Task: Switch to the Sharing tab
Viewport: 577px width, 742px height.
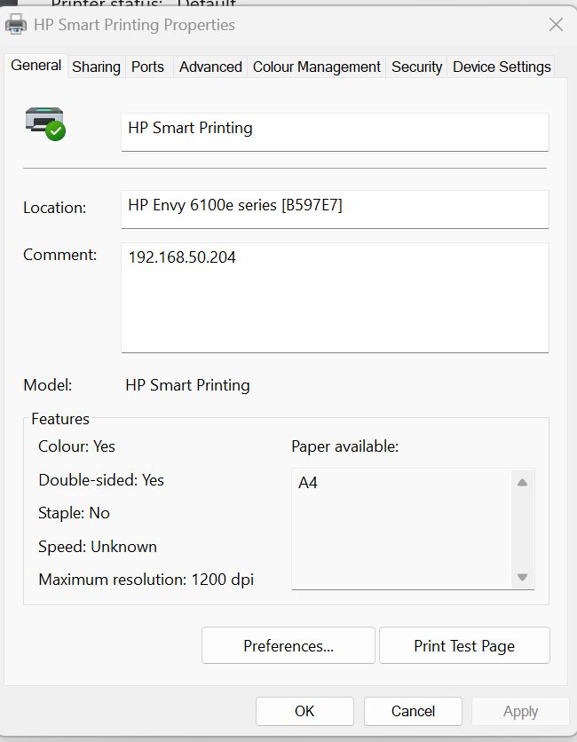Action: click(96, 67)
